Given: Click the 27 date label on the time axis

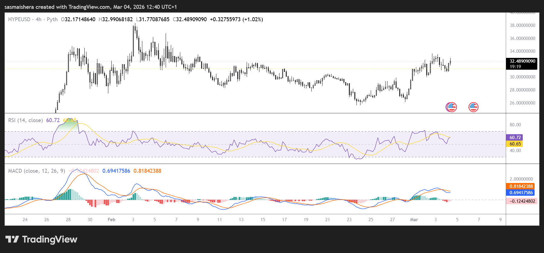Looking at the screenshot, I should tap(392, 220).
